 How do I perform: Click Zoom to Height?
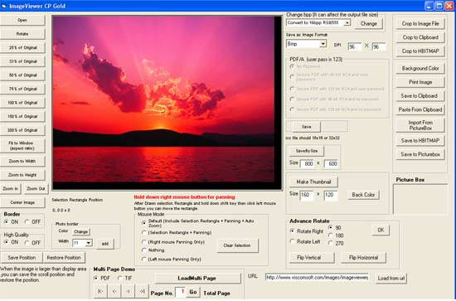point(22,175)
